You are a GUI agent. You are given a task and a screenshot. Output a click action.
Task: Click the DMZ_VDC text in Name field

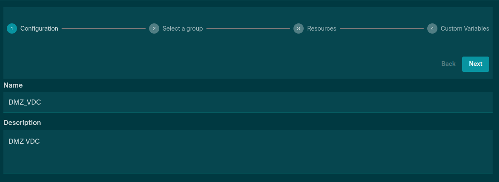[x=25, y=102]
